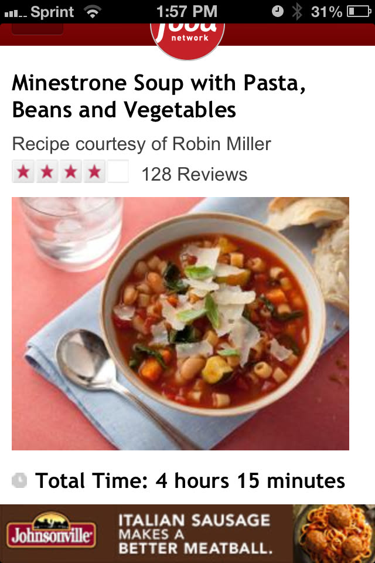The width and height of the screenshot is (375, 563).
Task: Open the minestrone soup bowl photo
Action: [180, 324]
